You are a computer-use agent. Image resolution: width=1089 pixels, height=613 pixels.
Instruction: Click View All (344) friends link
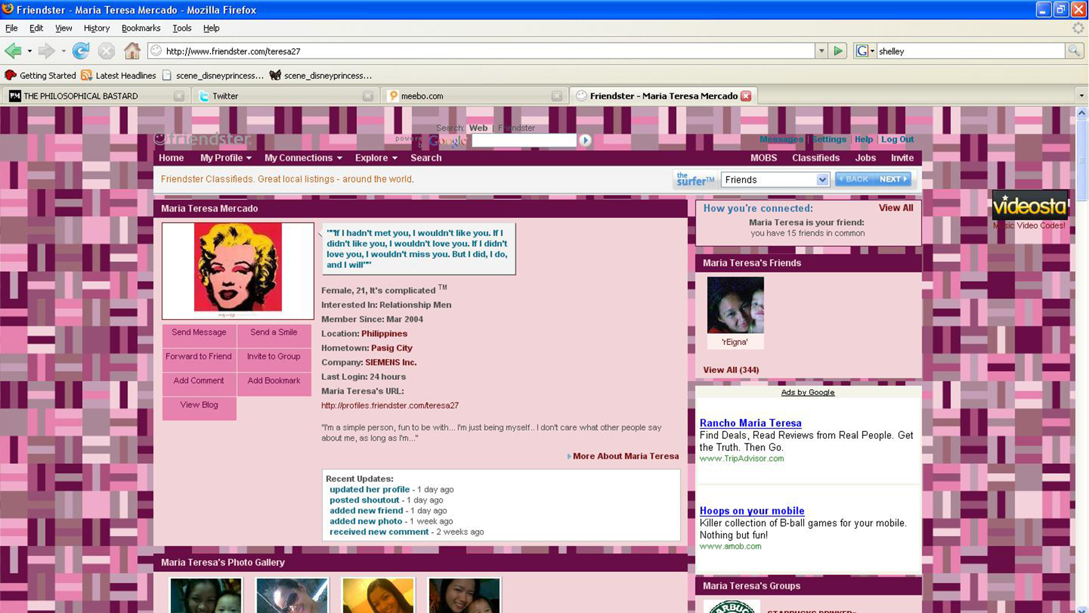point(731,370)
